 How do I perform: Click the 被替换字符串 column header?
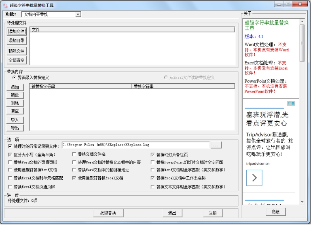[x=81, y=86]
